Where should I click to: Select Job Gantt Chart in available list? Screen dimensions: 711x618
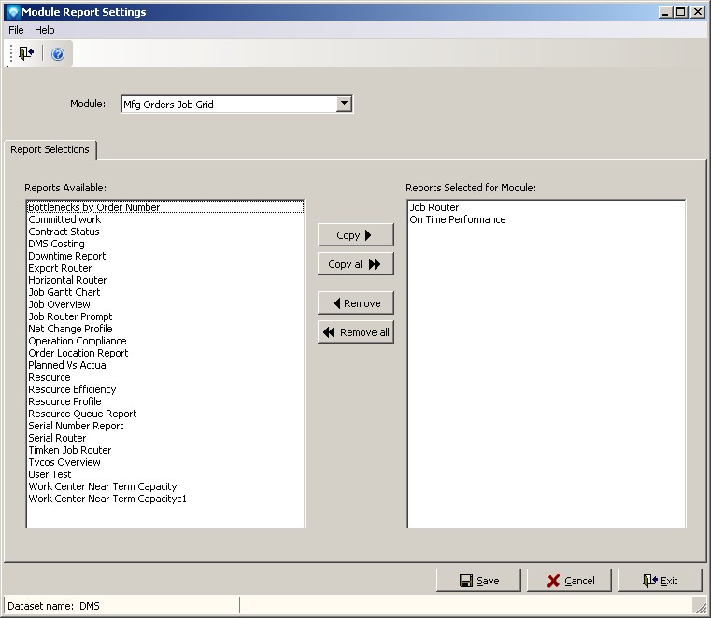[64, 292]
